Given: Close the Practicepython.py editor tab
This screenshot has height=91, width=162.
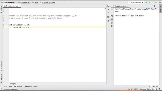Looking at the screenshot, I should (19, 6).
